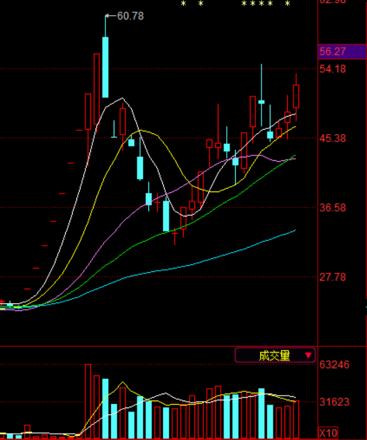Click the 63246 volume axis label
The height and width of the screenshot is (440, 367).
[334, 365]
